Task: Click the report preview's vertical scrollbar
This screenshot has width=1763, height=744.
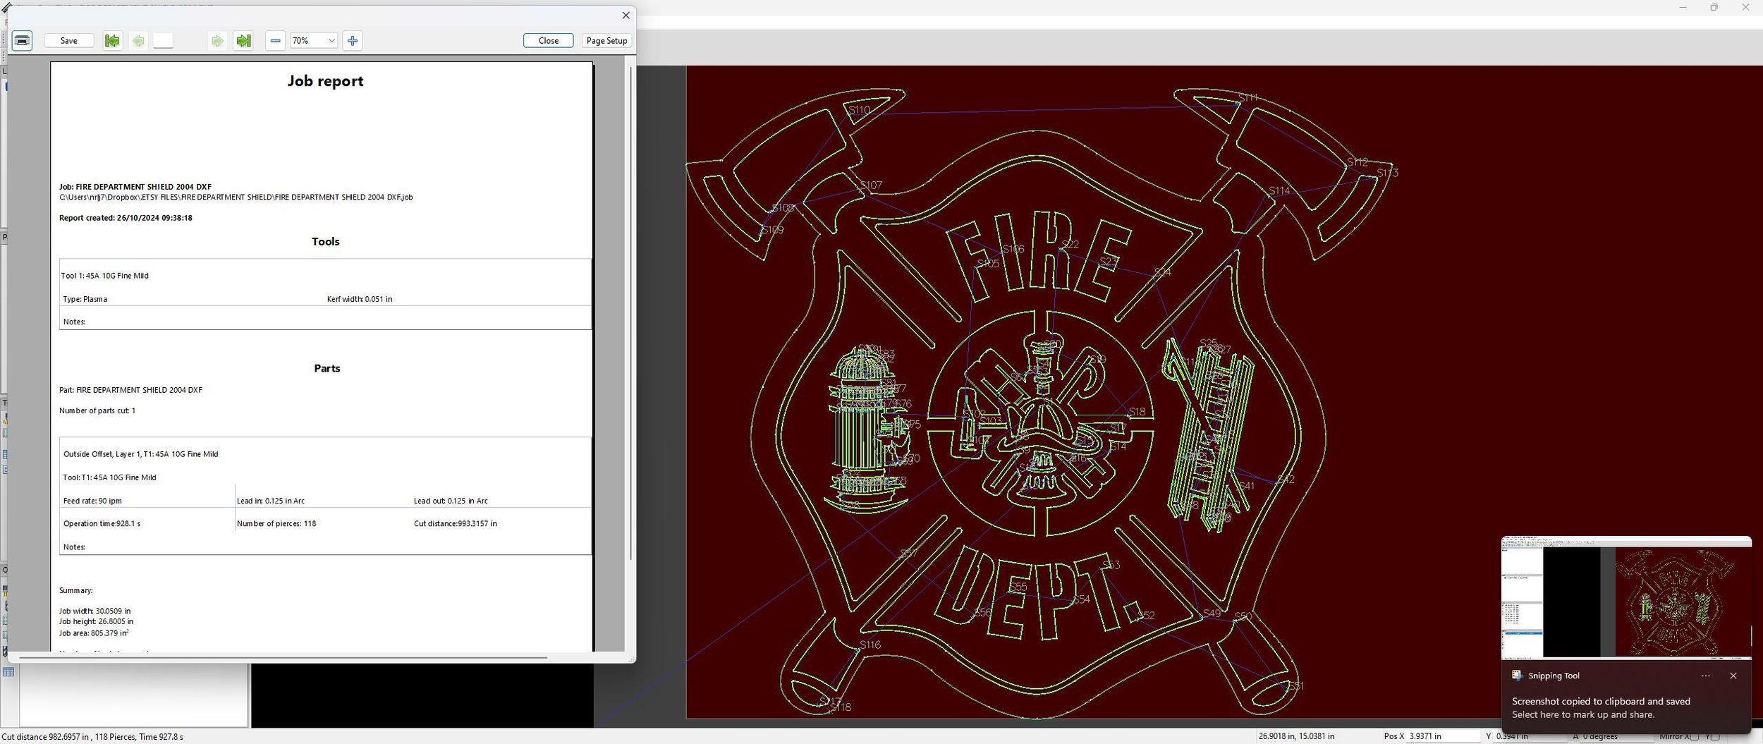Action: click(x=630, y=314)
